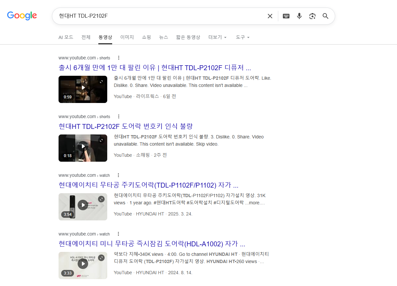The height and width of the screenshot is (286, 397).
Task: Click the snippet starting '약보다 지혜•340K views'
Action: click(191, 258)
